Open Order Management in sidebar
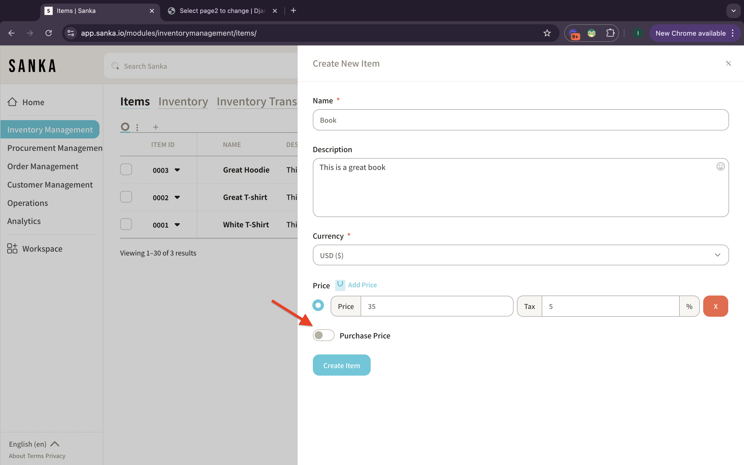This screenshot has width=744, height=465. click(x=43, y=166)
